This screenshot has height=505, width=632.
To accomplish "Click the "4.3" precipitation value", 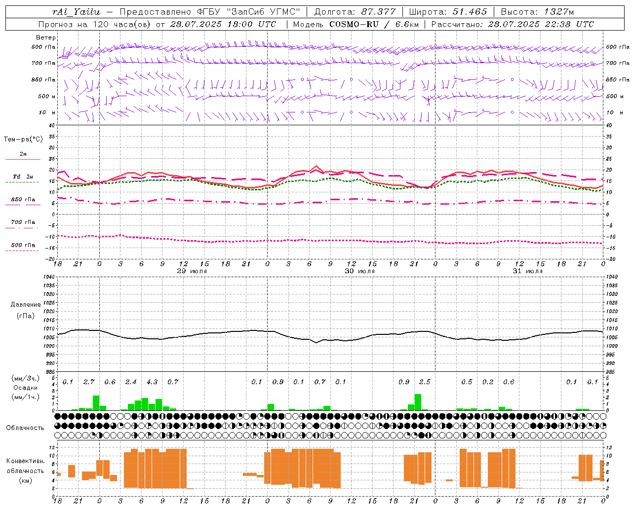I will click(152, 382).
